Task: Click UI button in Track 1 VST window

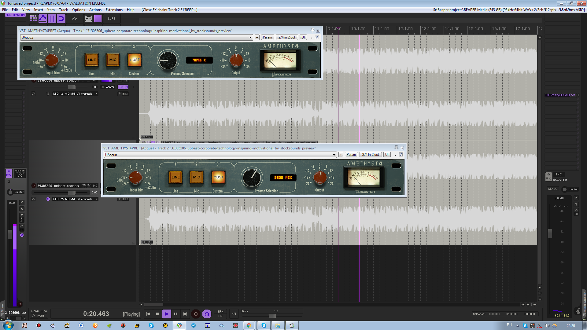Action: coord(303,38)
